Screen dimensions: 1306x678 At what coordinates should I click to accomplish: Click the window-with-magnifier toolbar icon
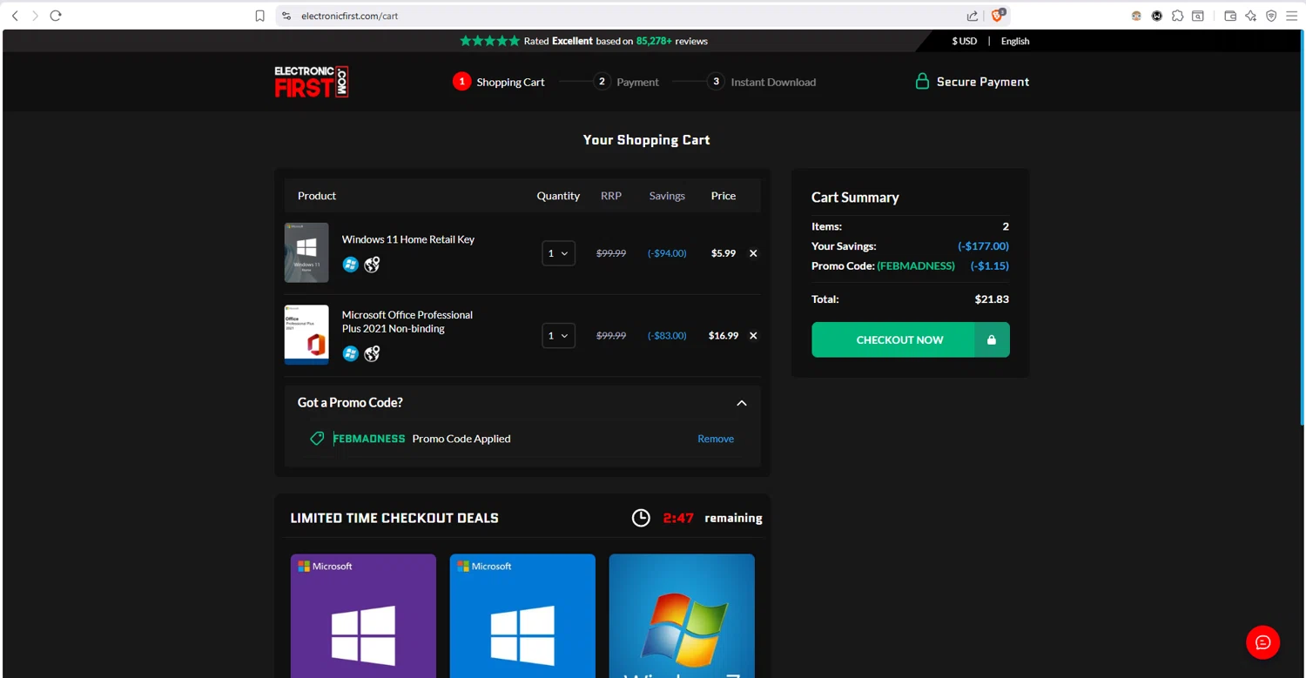(1198, 16)
